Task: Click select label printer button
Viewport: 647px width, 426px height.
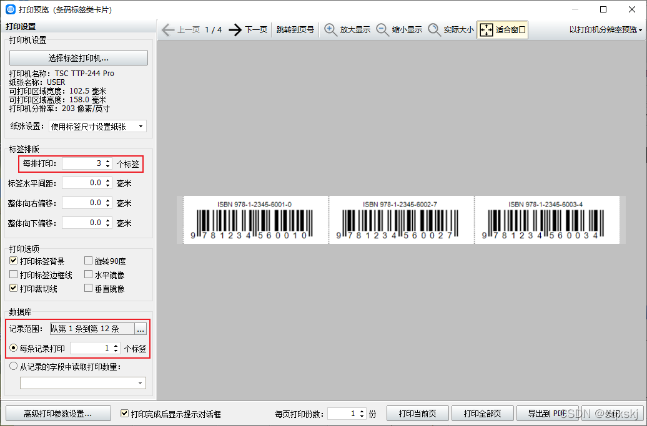Action: (x=79, y=57)
